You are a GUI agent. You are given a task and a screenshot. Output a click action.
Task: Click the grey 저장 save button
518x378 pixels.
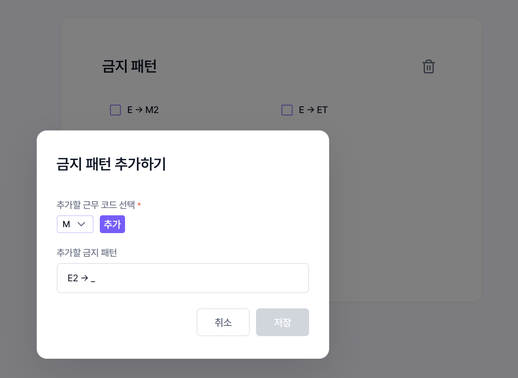[x=282, y=322]
